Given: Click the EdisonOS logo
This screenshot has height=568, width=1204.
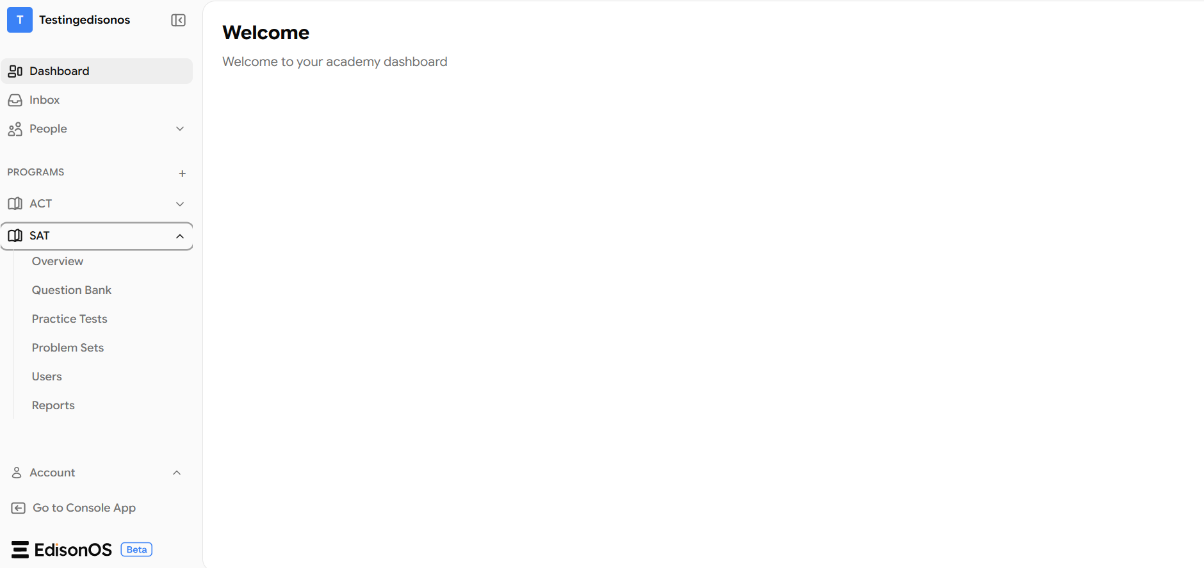Looking at the screenshot, I should pyautogui.click(x=61, y=549).
